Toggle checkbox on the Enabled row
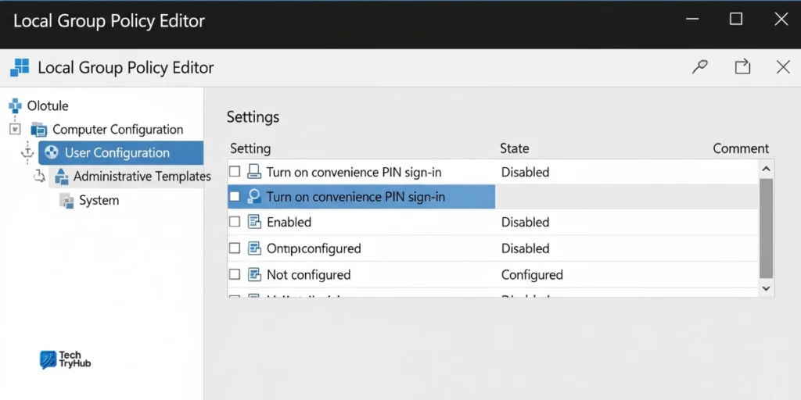Screen dimensions: 801x400 tap(235, 222)
